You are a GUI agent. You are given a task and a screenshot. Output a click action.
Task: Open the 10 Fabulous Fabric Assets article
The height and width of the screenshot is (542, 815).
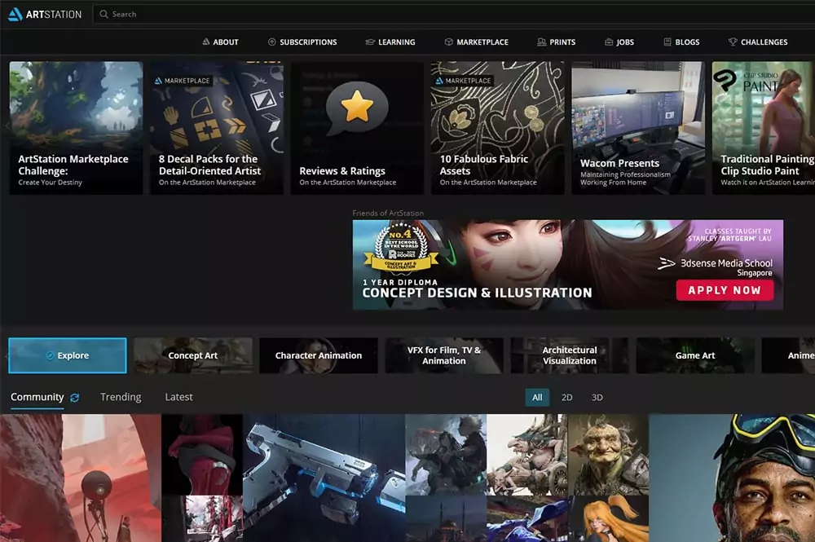[x=497, y=128]
